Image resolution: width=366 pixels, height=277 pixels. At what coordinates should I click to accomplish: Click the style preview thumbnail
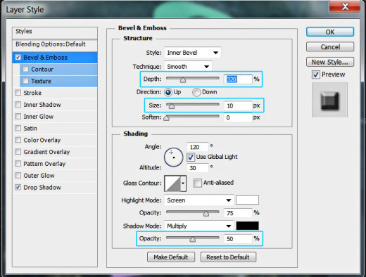pos(330,100)
